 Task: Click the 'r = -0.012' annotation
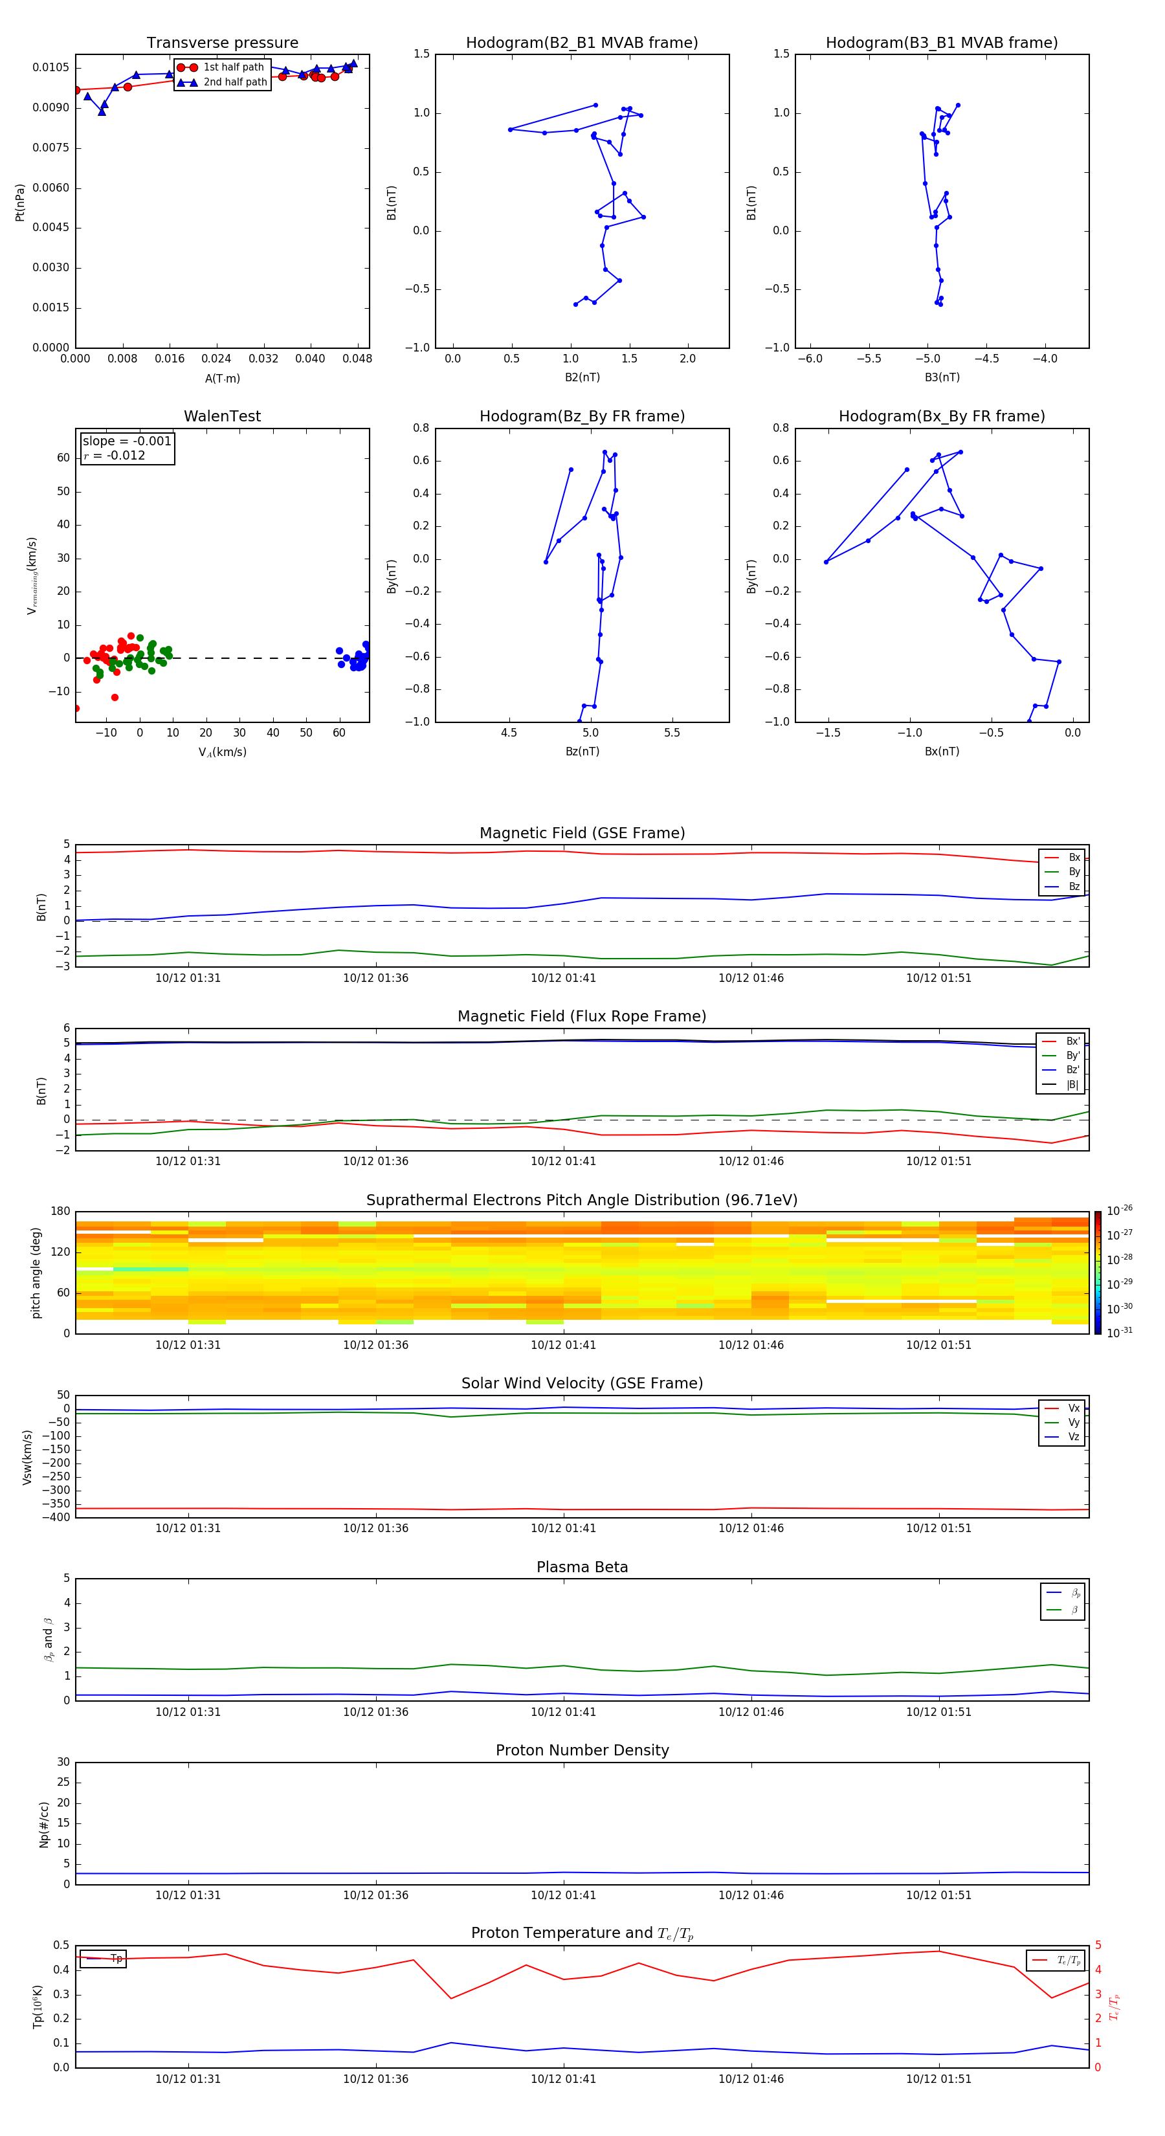115,455
